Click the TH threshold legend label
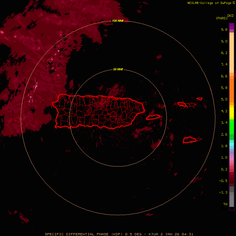This screenshot has width=236, height=236. tap(225, 204)
